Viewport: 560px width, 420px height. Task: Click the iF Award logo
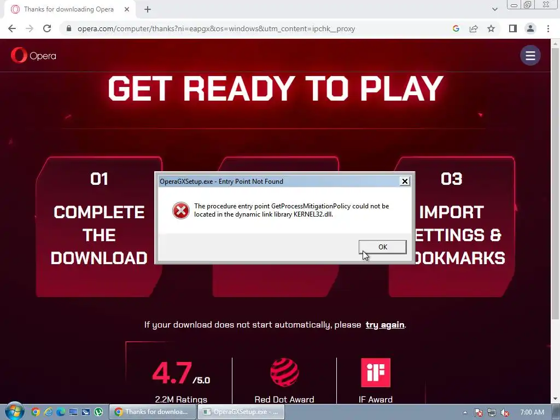click(x=376, y=372)
